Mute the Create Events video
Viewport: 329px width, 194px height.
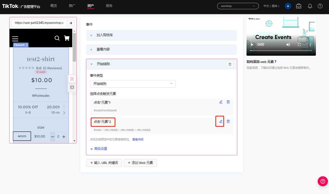(288, 44)
